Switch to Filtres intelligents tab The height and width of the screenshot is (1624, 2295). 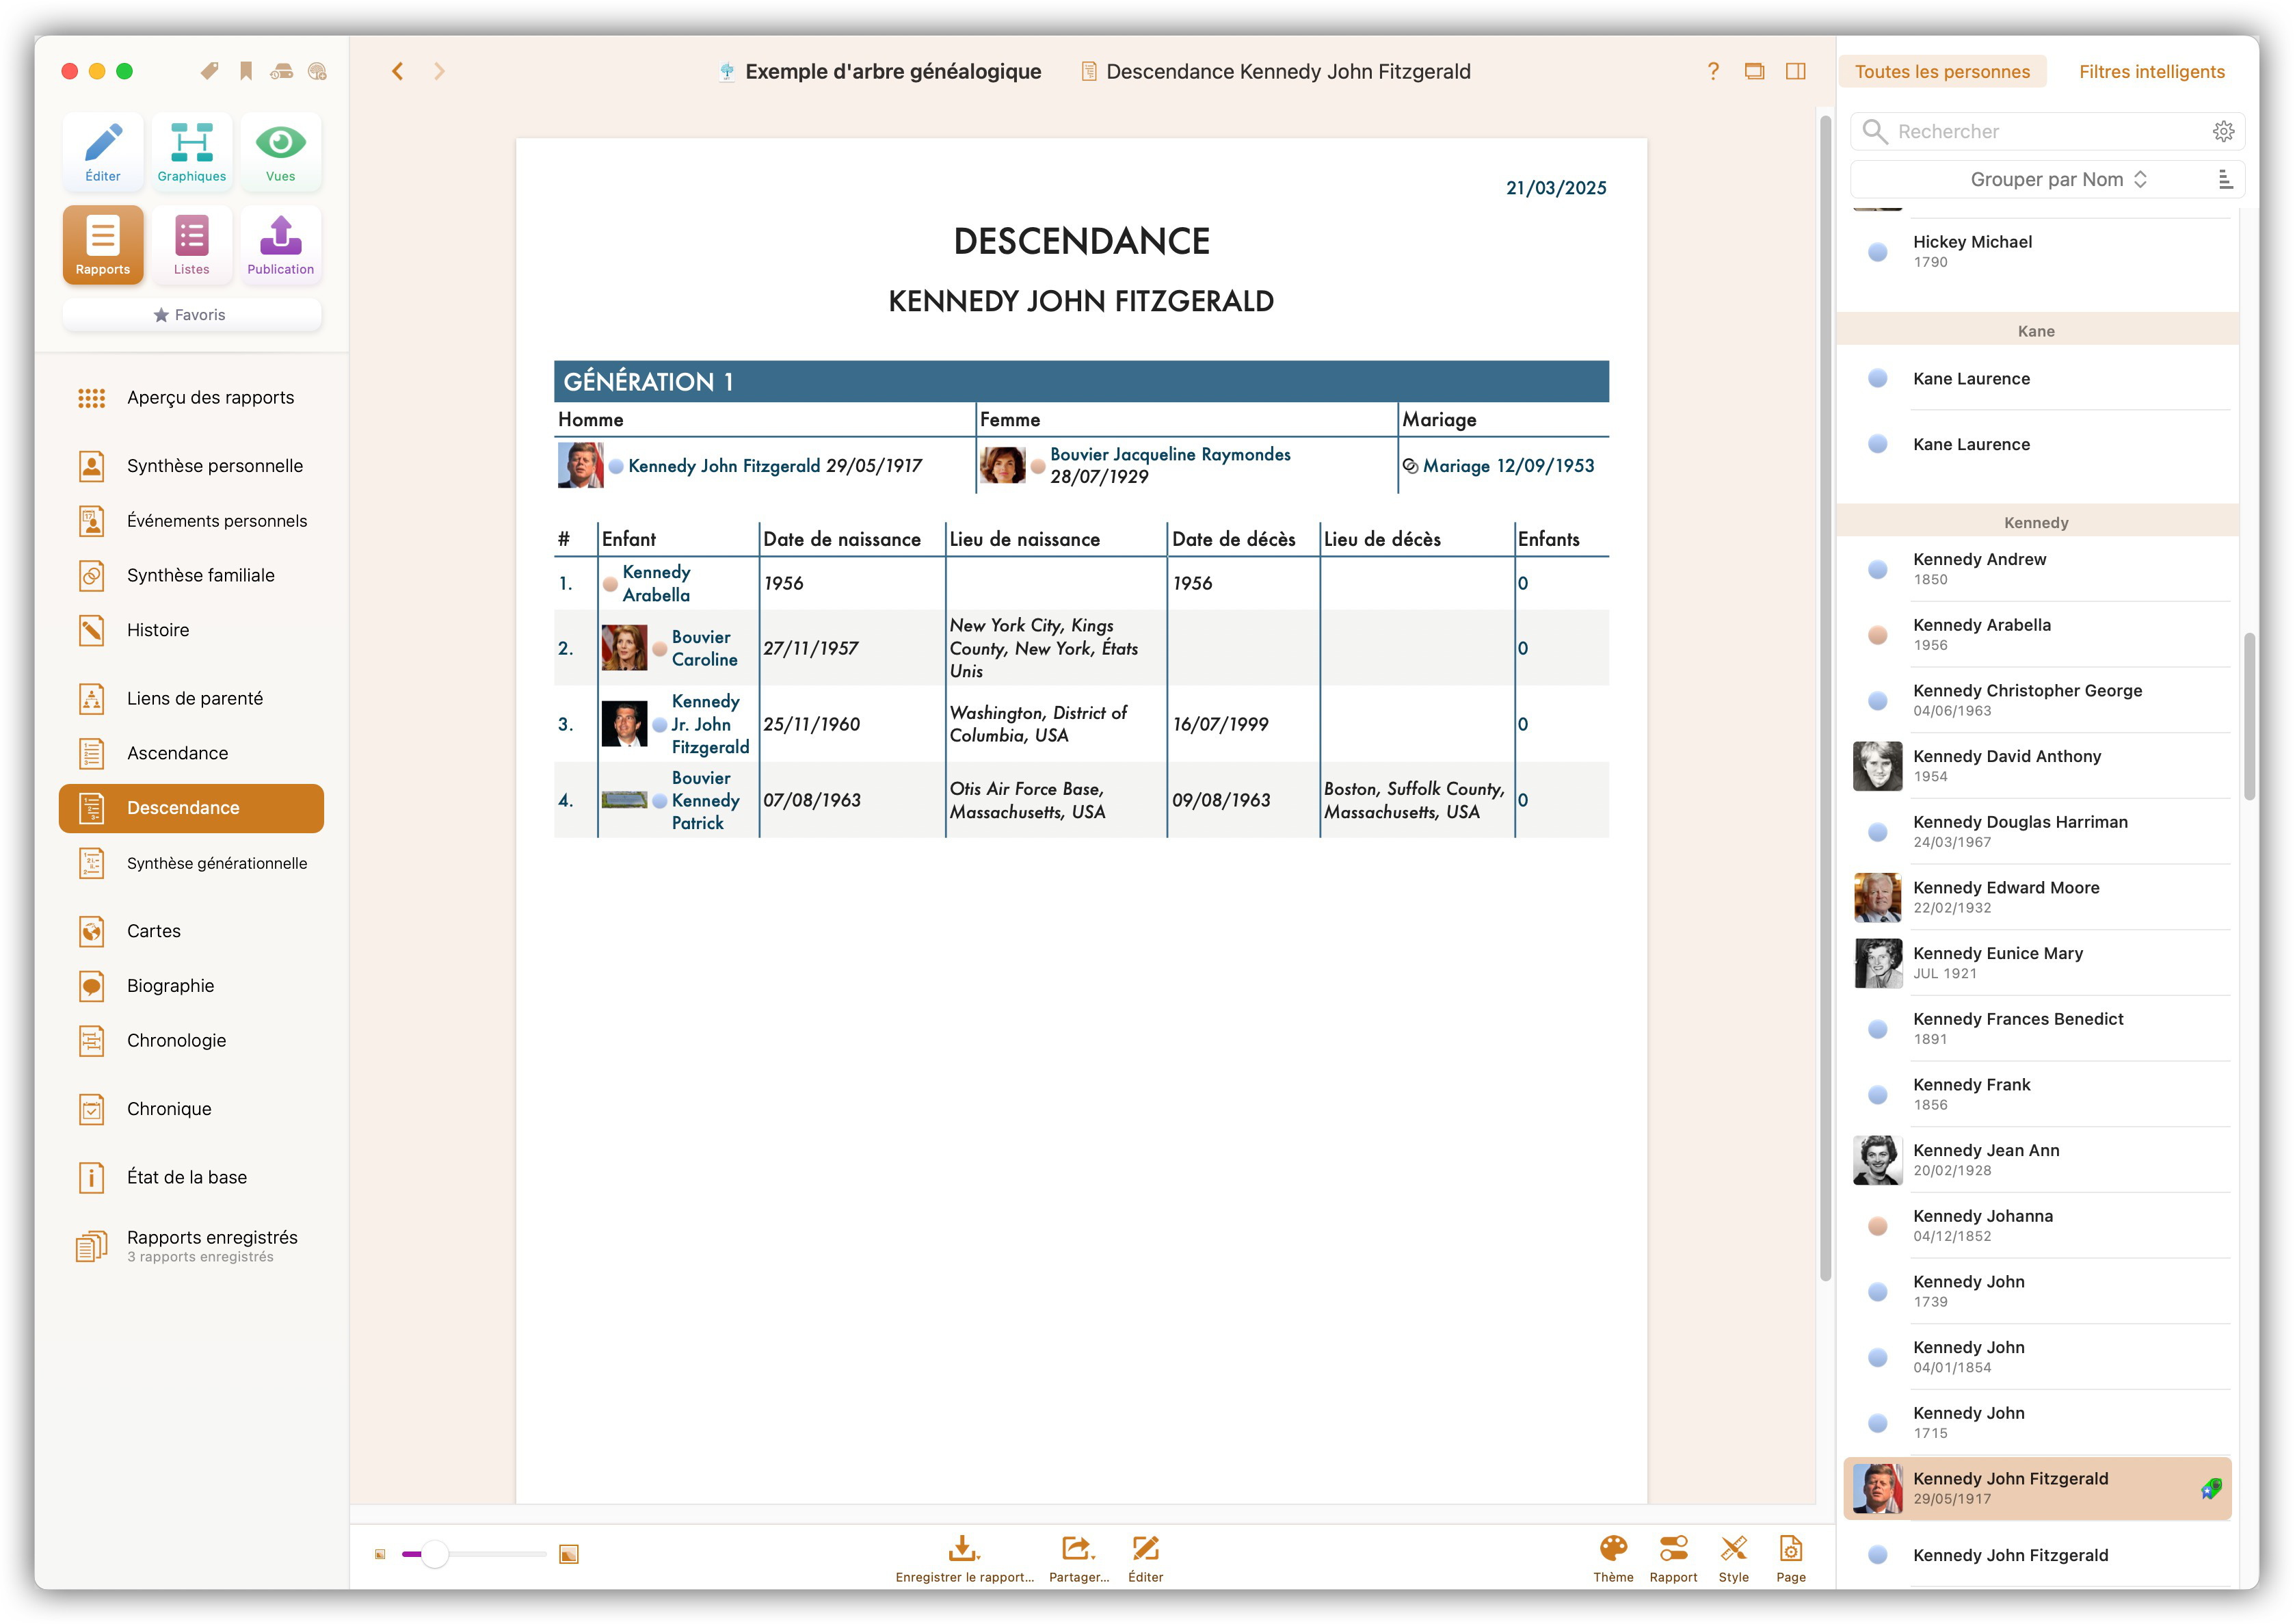tap(2151, 72)
